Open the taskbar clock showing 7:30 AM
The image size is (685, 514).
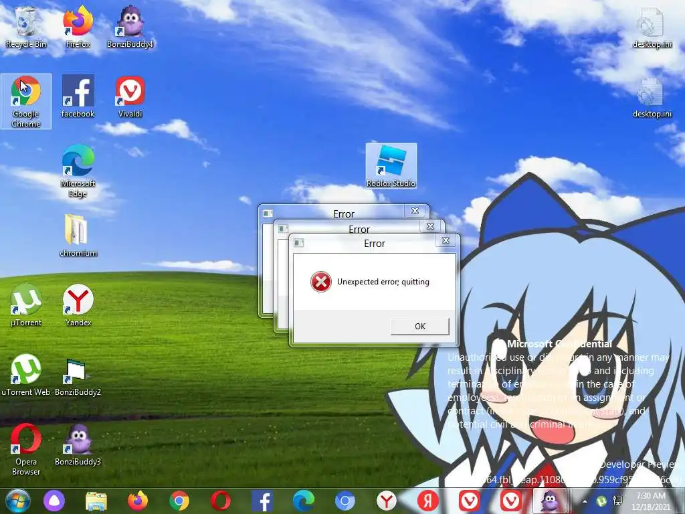click(x=651, y=501)
